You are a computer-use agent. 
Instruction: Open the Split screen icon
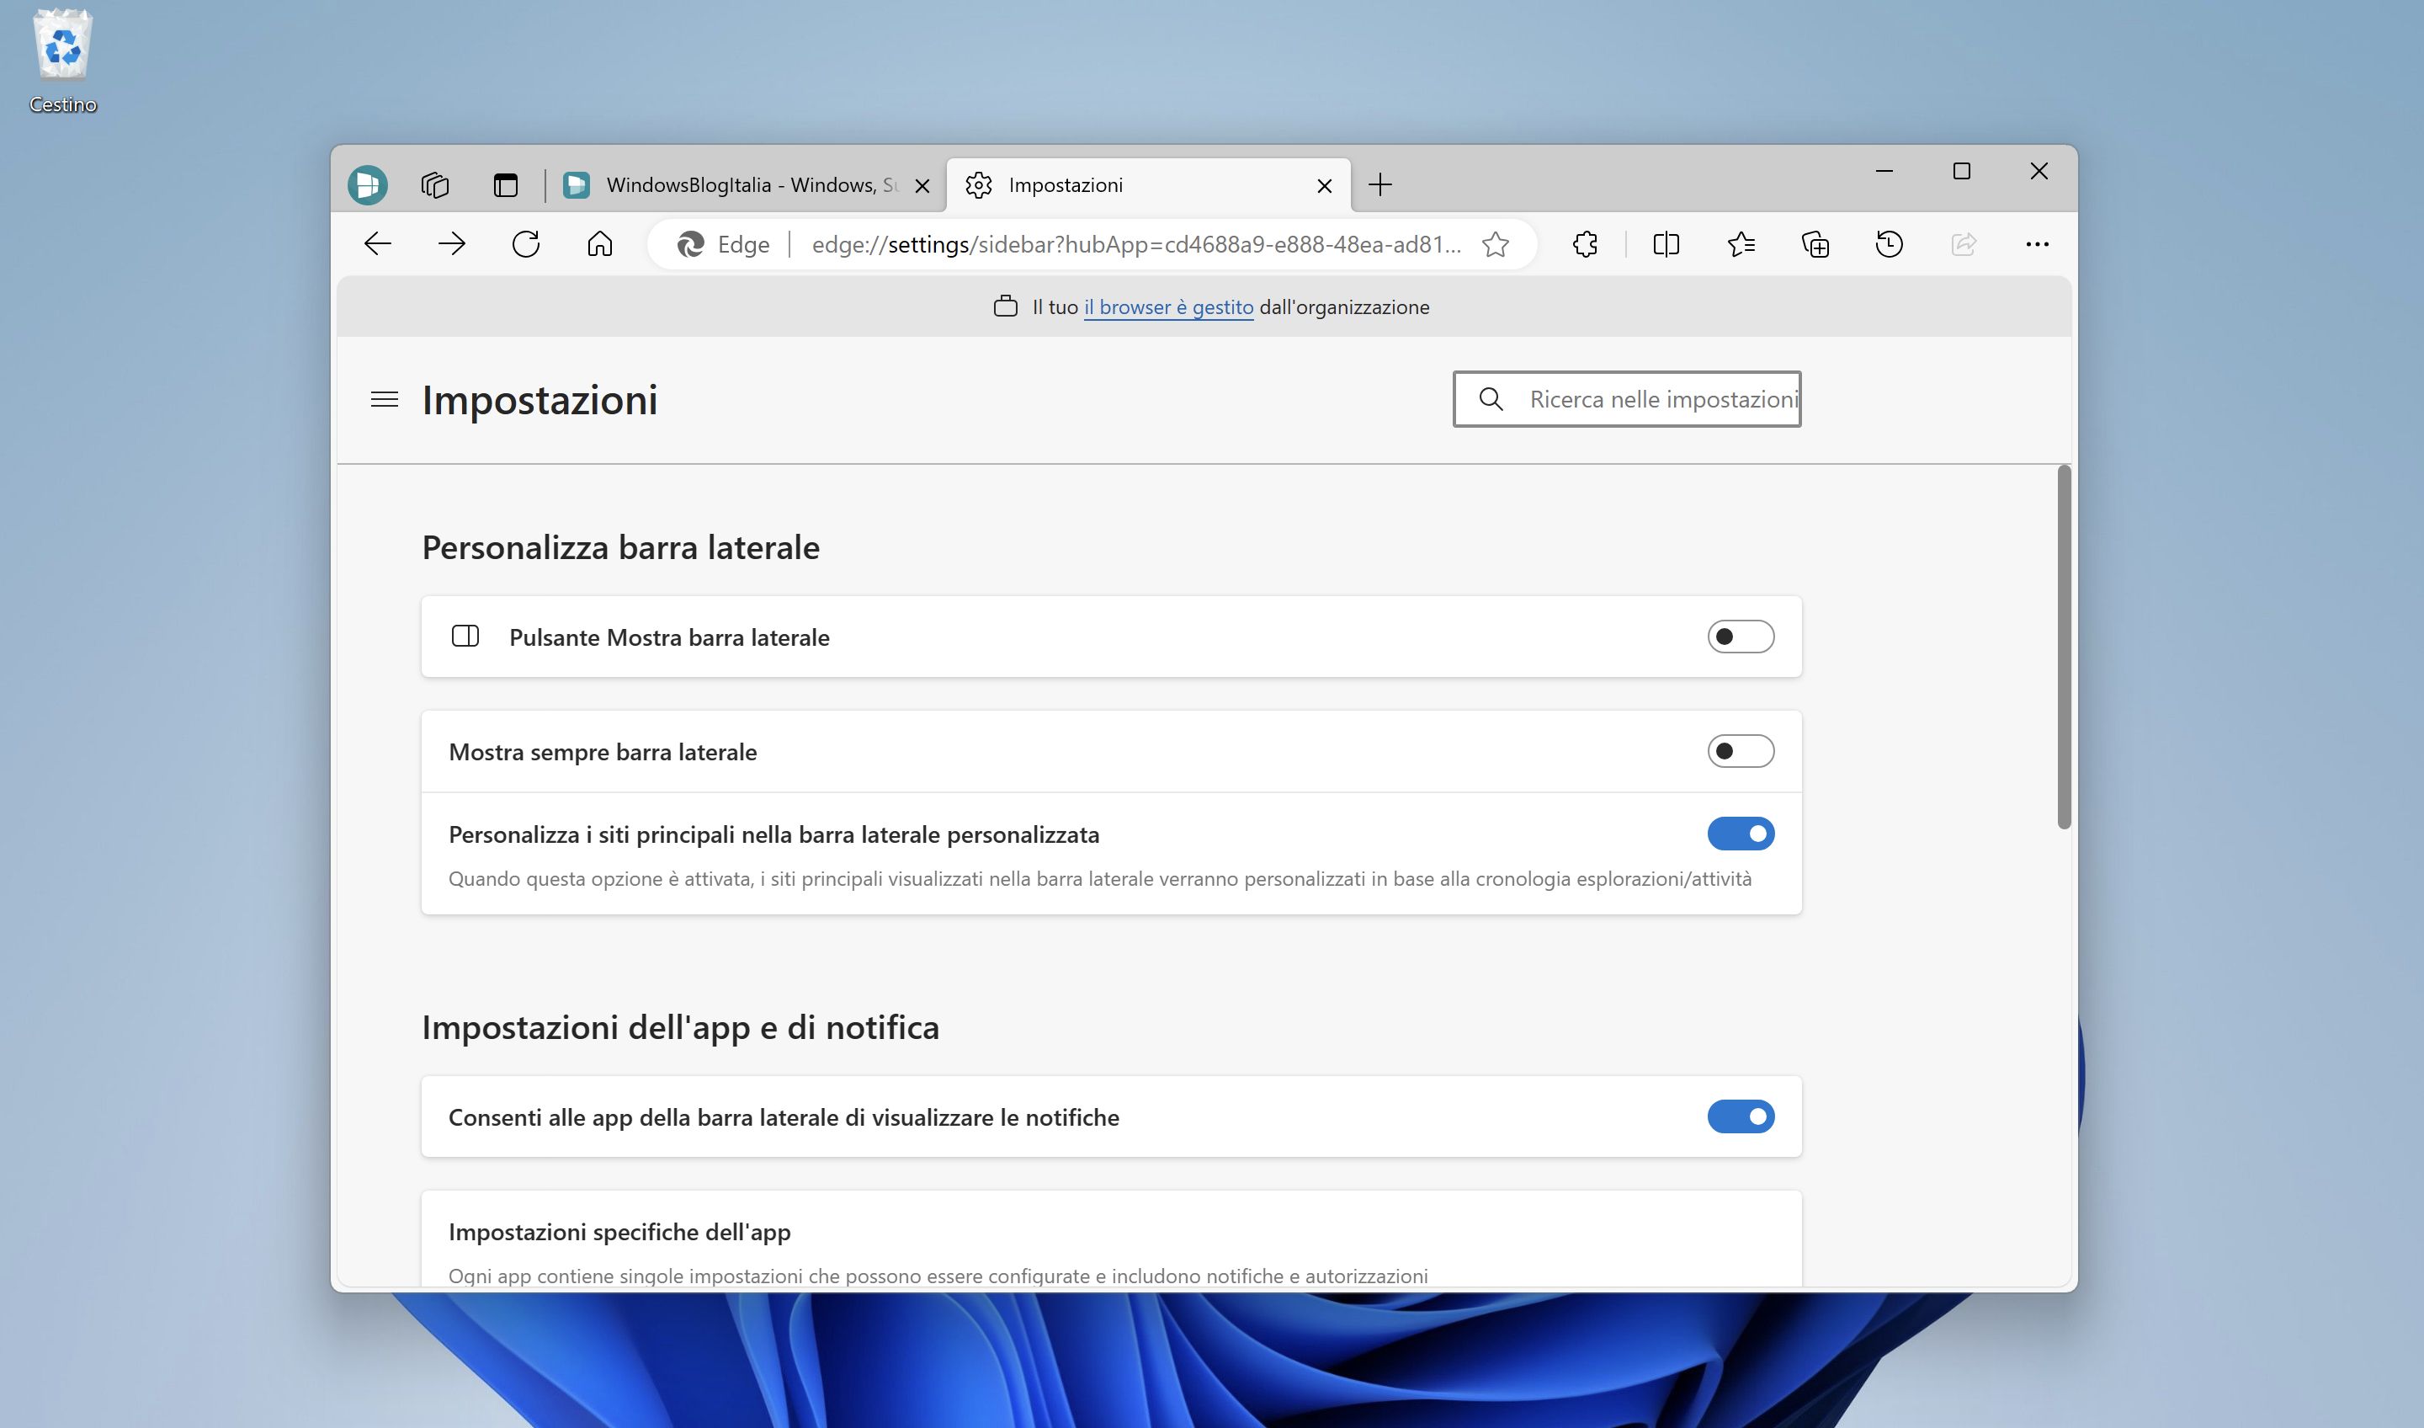click(1666, 244)
